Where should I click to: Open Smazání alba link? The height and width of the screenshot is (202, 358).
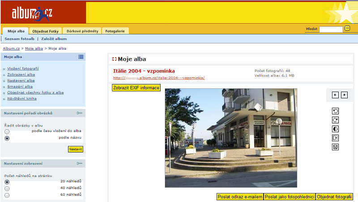tap(20, 86)
